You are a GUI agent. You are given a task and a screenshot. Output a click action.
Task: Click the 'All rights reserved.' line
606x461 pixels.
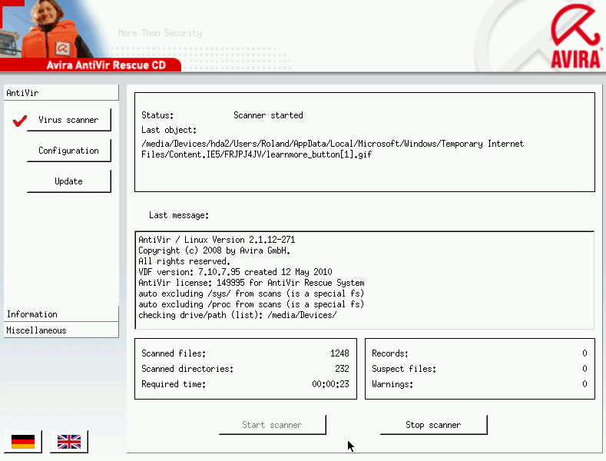184,261
